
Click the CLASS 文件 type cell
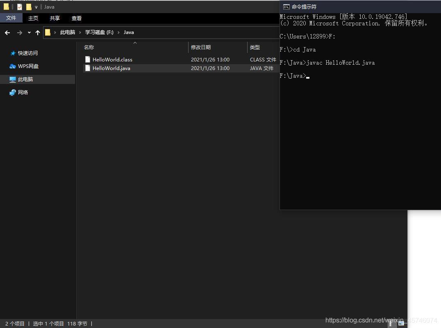pyautogui.click(x=263, y=60)
